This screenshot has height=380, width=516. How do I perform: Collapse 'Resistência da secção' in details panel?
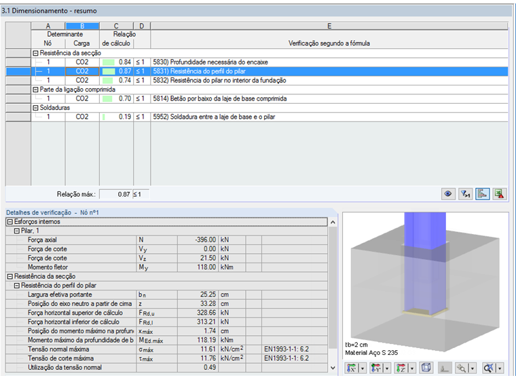pyautogui.click(x=10, y=276)
